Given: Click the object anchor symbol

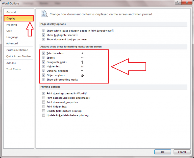Looking at the screenshot, I should 82,75.
